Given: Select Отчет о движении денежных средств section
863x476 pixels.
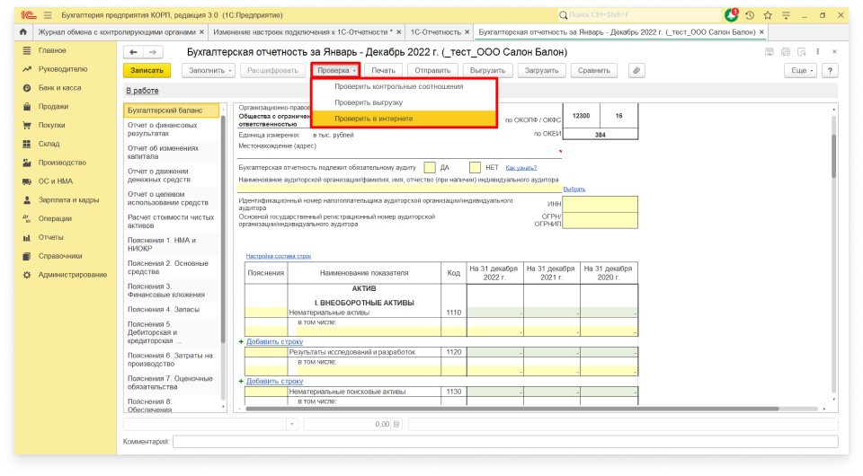Looking at the screenshot, I should pos(171,175).
